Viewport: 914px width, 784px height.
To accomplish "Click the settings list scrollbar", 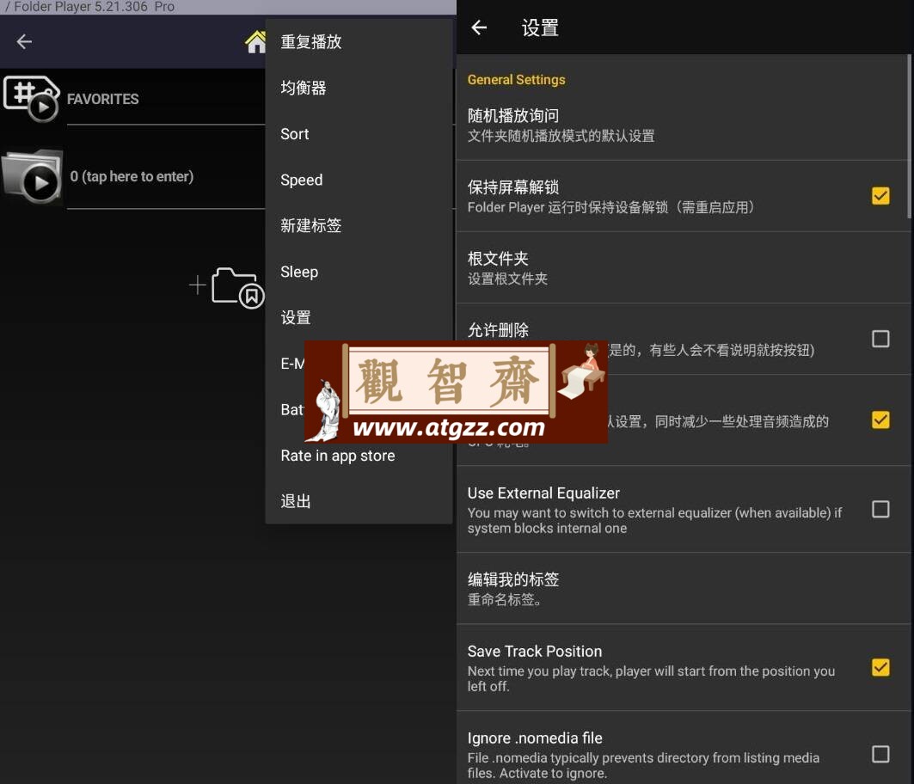I will click(910, 137).
